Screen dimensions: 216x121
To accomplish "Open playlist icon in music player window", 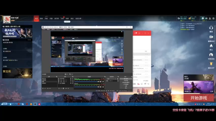I will tap(148, 84).
